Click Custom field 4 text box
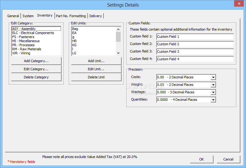 click(x=195, y=59)
